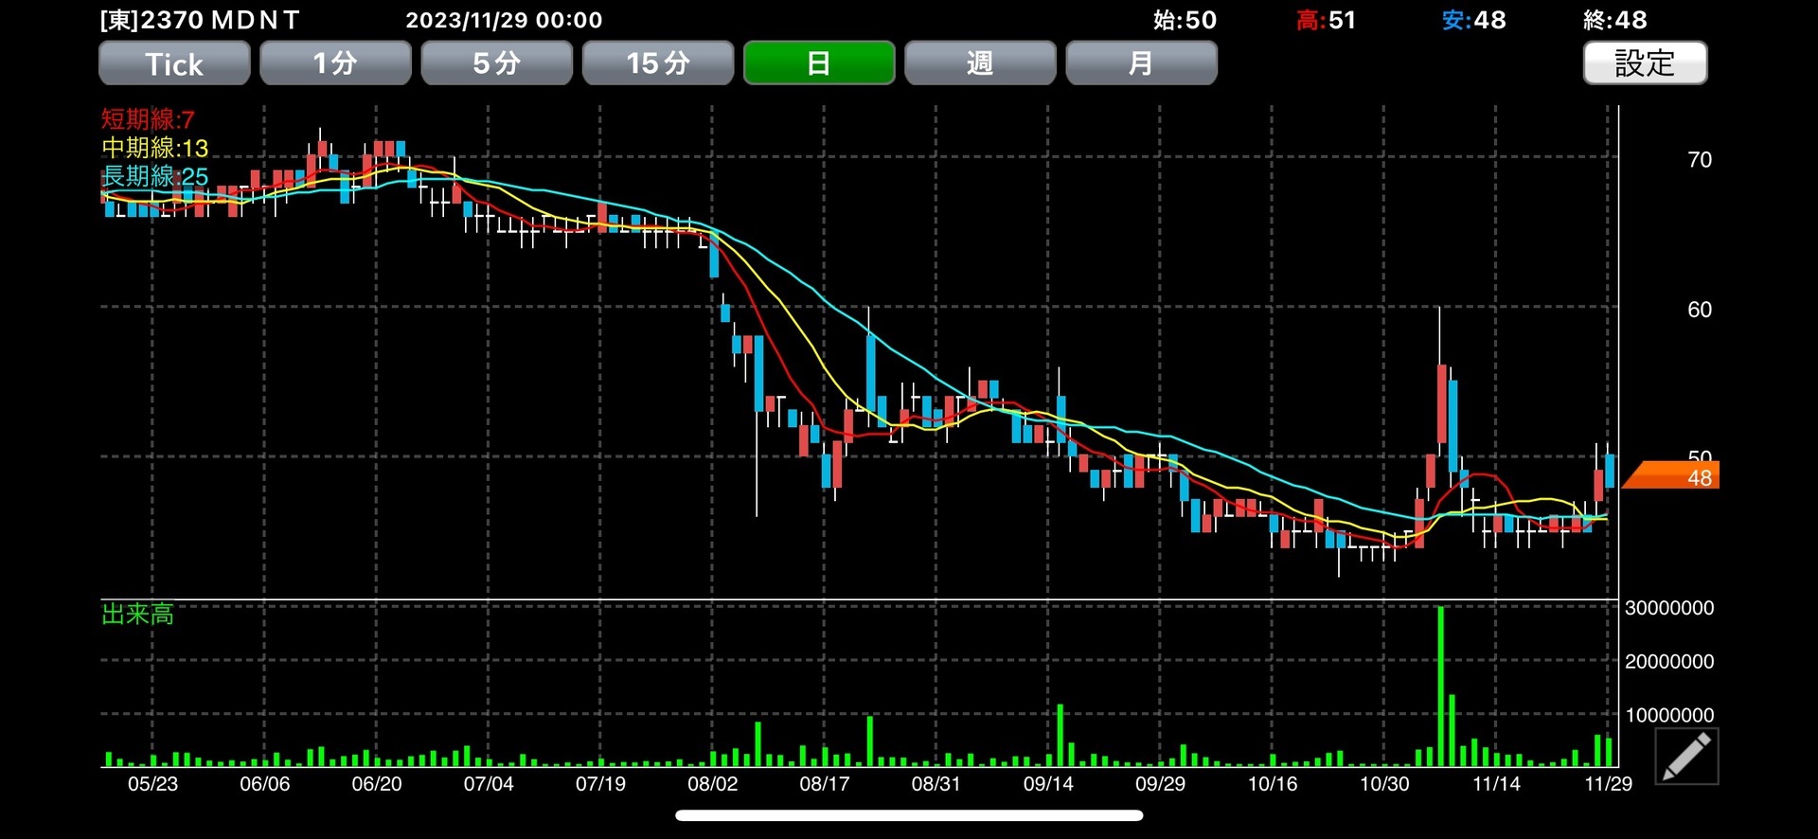Tap the date 2023/11/29 00:00
The width and height of the screenshot is (1818, 839).
504,20
